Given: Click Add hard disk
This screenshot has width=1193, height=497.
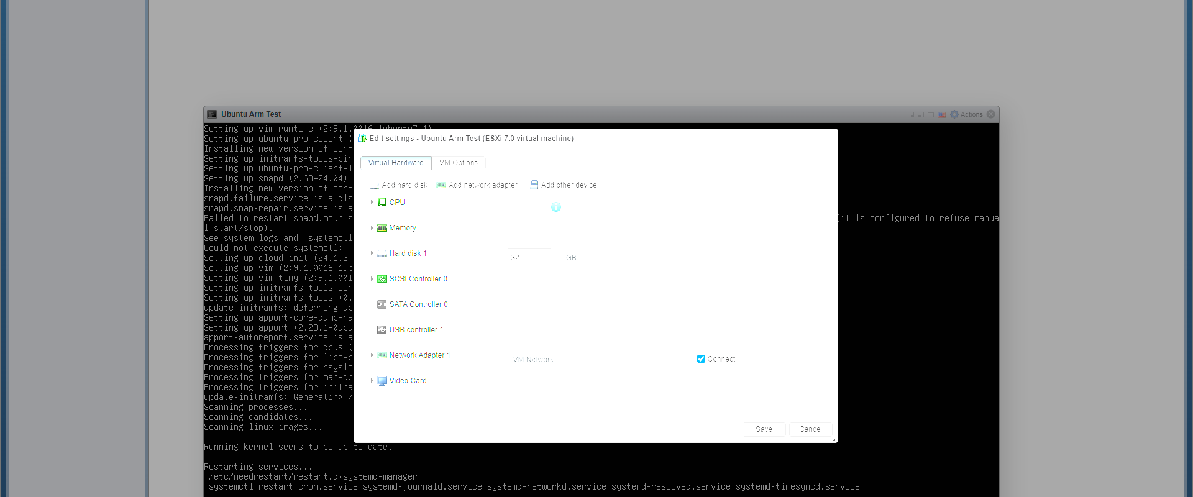Looking at the screenshot, I should [399, 185].
